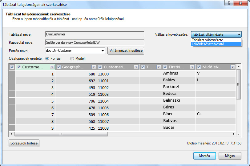250x166 pixels.
Task: Click the Táblázat neve DimCustomer field
Action: coord(95,34)
